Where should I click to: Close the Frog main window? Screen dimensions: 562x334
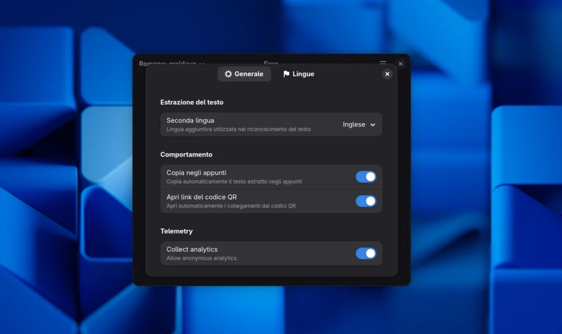(401, 64)
